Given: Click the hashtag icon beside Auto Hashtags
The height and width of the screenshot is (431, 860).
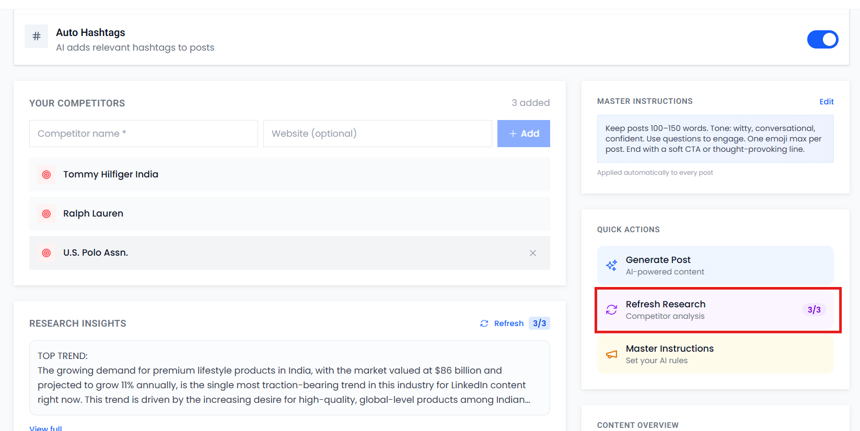Looking at the screenshot, I should point(37,36).
